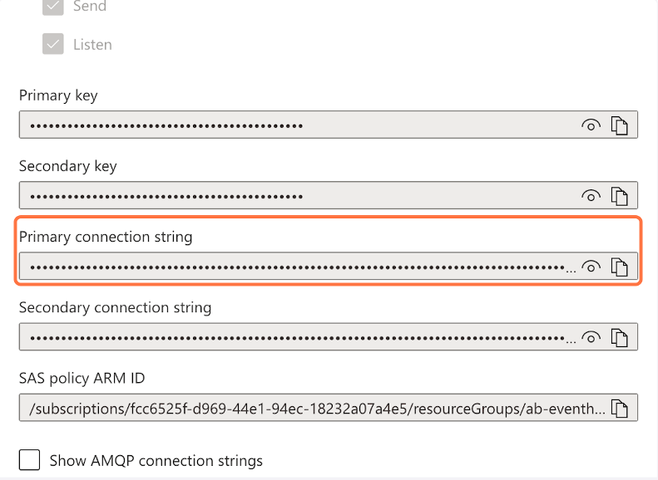The height and width of the screenshot is (480, 658).
Task: Copy the Primary key value
Action: pos(619,125)
